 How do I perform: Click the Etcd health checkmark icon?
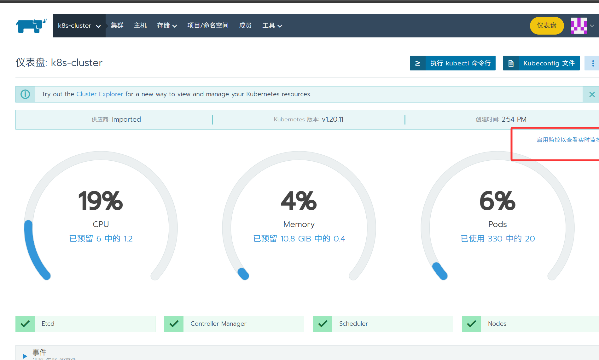[x=25, y=324]
